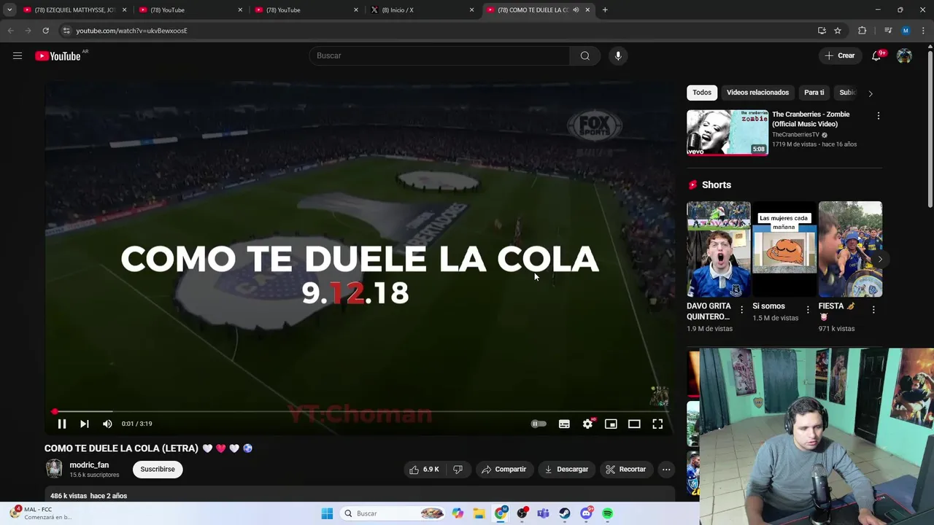
Task: Select the Para ti filter chip
Action: pyautogui.click(x=814, y=93)
